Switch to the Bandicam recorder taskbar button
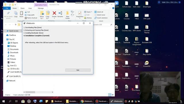184x104 pixels. [101, 101]
